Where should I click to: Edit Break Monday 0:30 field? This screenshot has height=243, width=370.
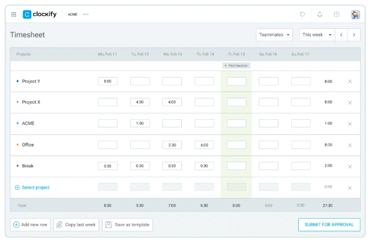[108, 166]
